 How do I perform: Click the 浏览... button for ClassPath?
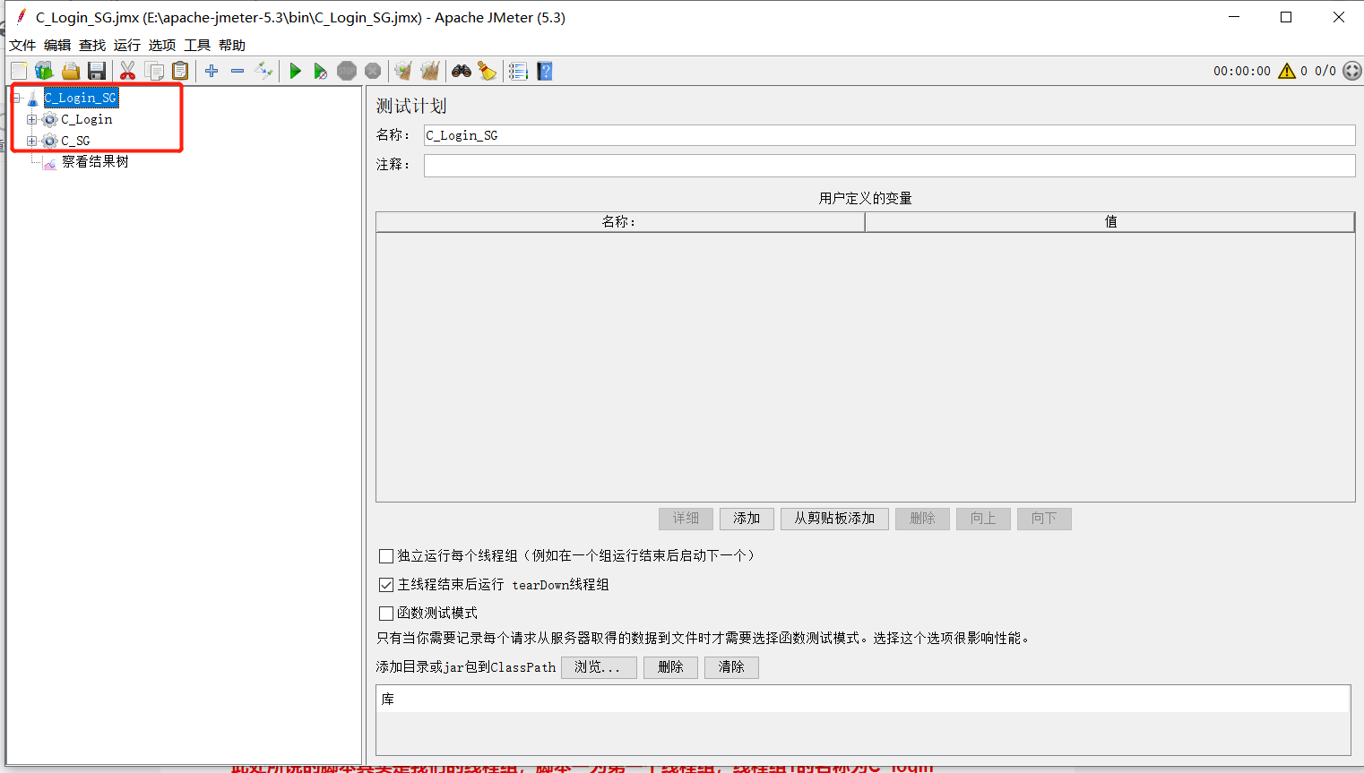coord(599,667)
